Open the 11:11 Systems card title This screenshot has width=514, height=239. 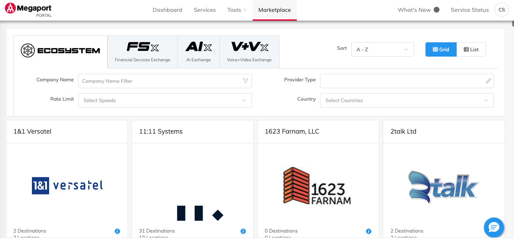(161, 132)
